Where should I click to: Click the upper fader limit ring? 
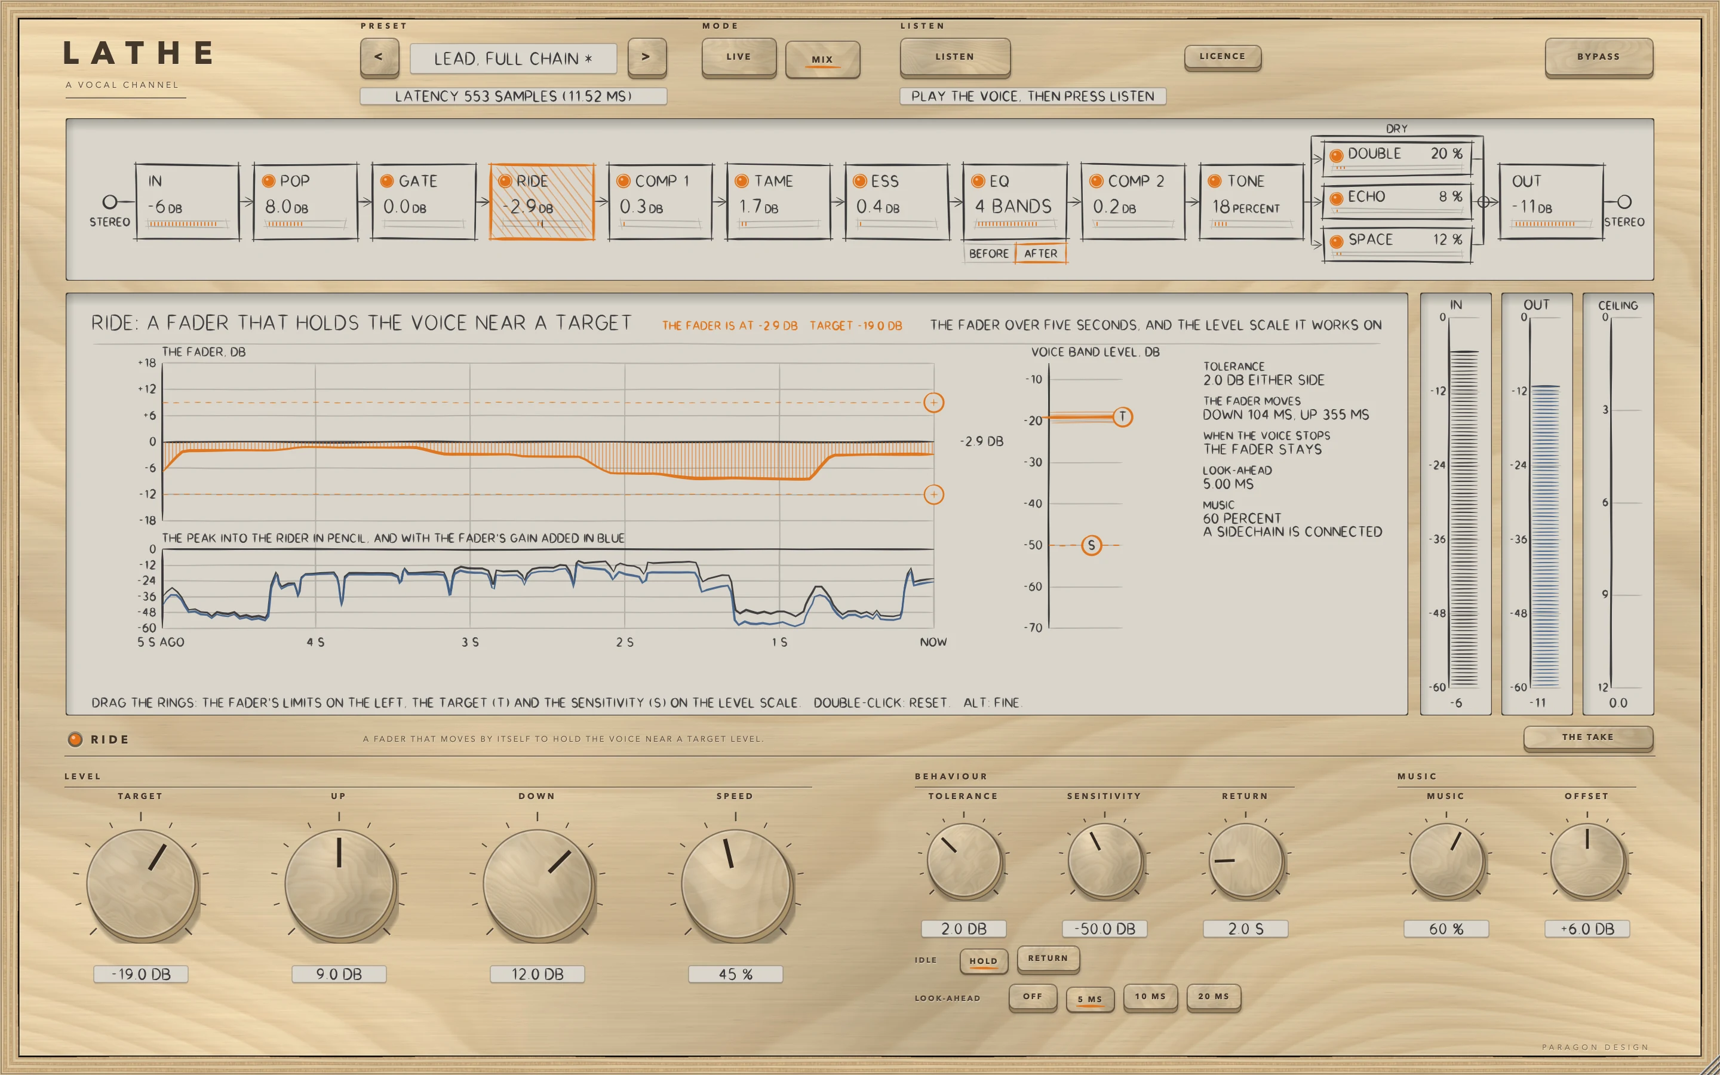click(x=933, y=403)
